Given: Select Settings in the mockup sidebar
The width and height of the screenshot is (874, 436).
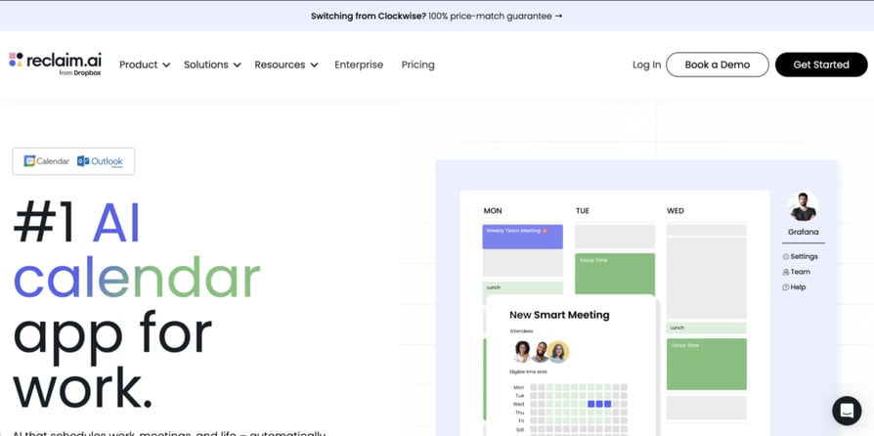Looking at the screenshot, I should click(x=800, y=256).
